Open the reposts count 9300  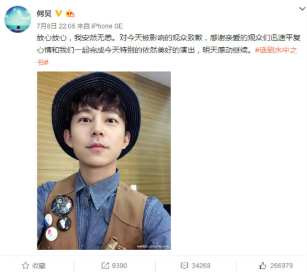coord(119,266)
